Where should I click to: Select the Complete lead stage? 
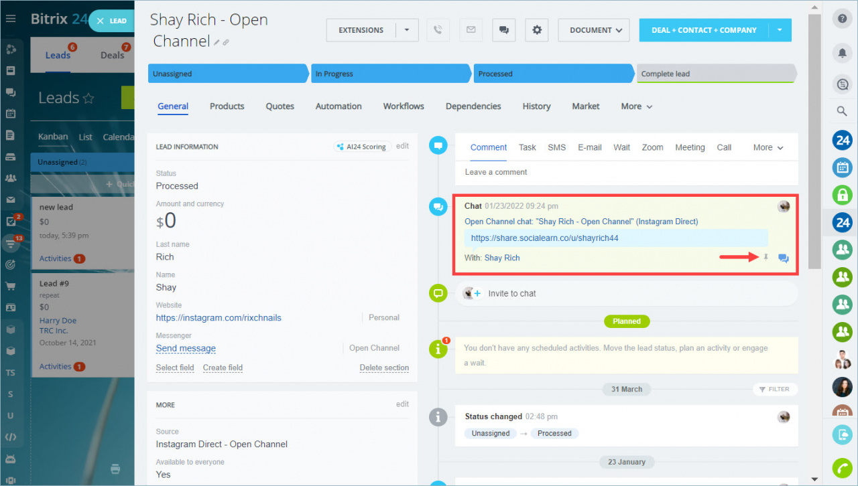tap(717, 74)
